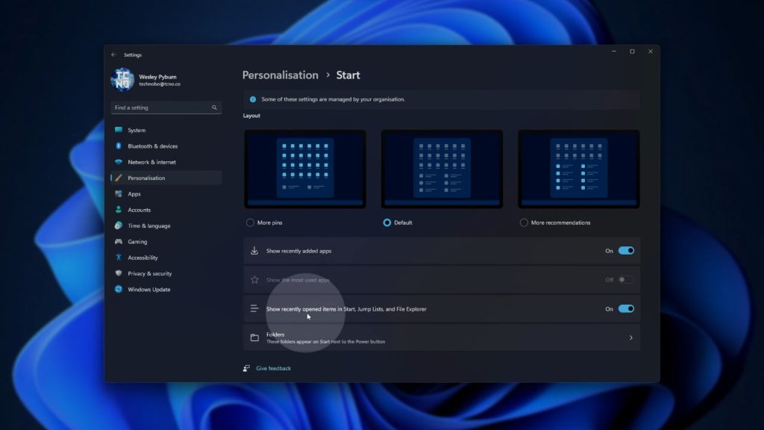Choose the More recommendations layout thumbnail

(579, 169)
